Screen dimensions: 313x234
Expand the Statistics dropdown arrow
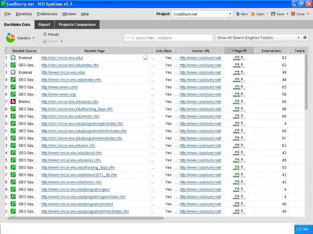click(33, 38)
